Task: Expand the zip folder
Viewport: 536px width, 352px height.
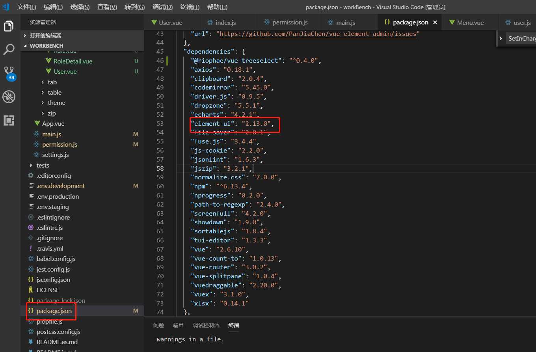Action: [x=43, y=113]
